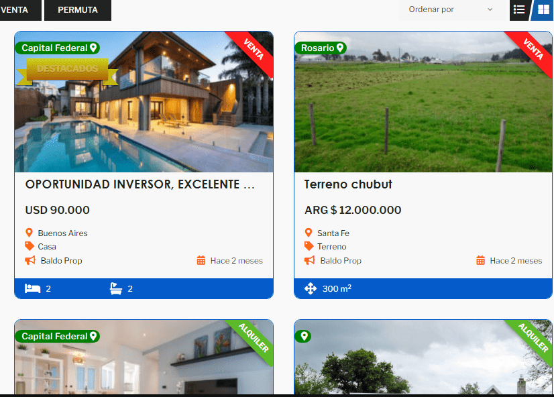Screen dimensions: 554x397
Task: Click the area arrows icon beside 300 m²
Action: 311,289
